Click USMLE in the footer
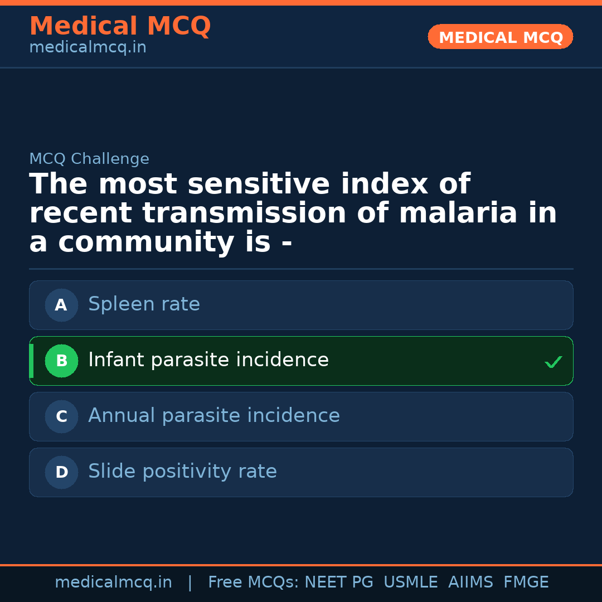Viewport: 602px width, 602px height. click(410, 582)
